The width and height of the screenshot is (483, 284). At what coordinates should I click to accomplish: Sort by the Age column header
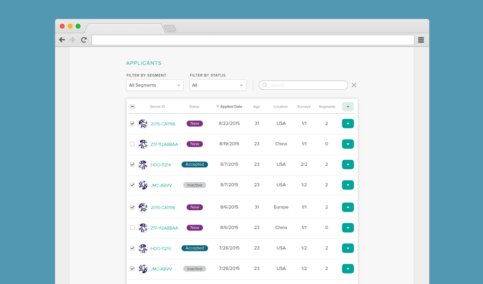(x=256, y=107)
